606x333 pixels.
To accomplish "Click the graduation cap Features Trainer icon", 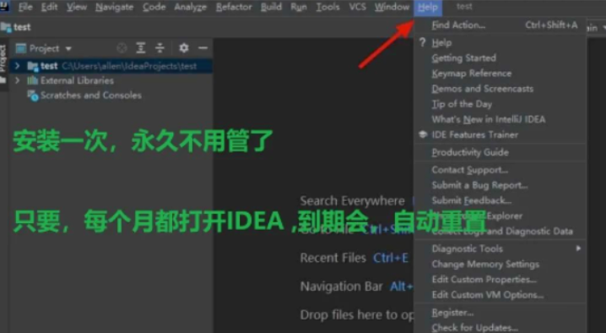I will tap(423, 134).
